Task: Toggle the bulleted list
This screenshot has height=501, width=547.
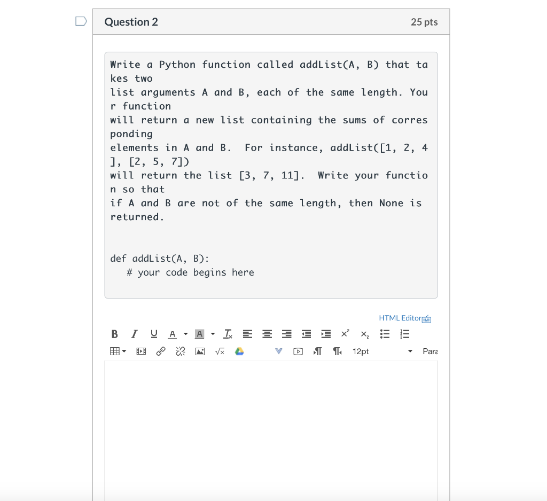Action: click(x=385, y=334)
